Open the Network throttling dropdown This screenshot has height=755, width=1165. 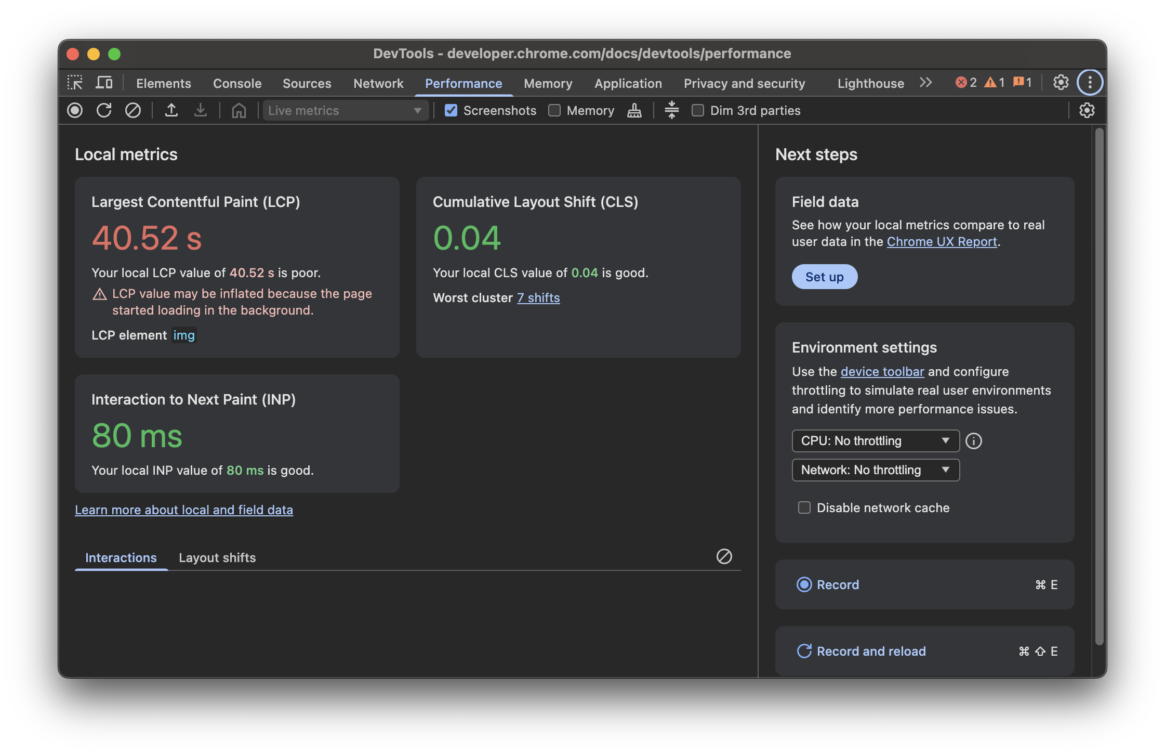tap(875, 470)
